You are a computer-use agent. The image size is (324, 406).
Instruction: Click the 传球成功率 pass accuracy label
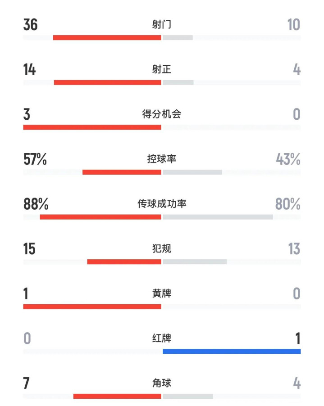click(x=162, y=204)
